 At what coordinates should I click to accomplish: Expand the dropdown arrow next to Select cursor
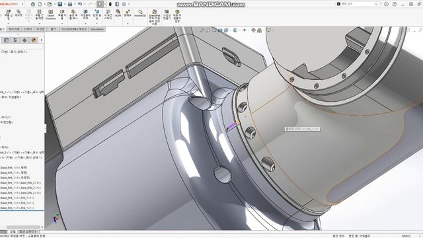coord(104,5)
